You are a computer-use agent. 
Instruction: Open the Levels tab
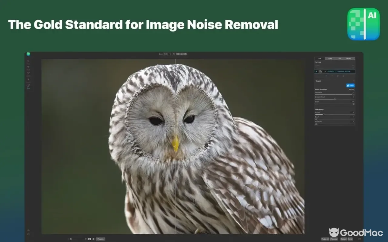click(330, 58)
